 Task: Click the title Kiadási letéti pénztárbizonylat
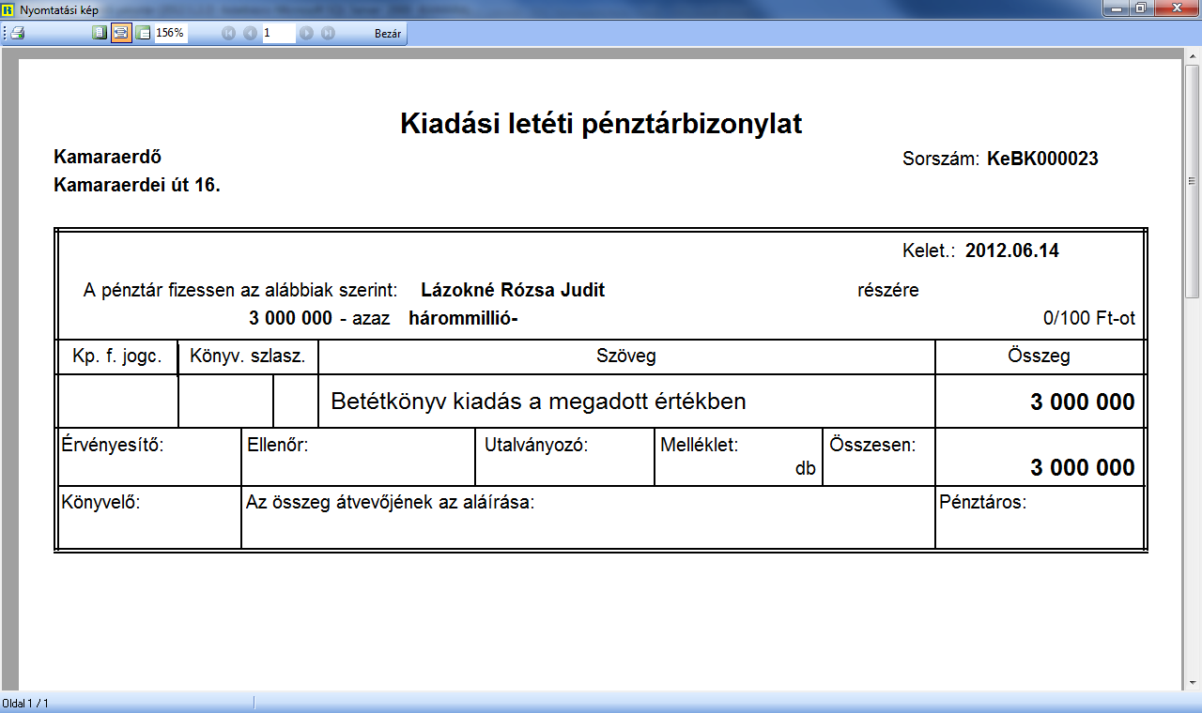(x=601, y=123)
